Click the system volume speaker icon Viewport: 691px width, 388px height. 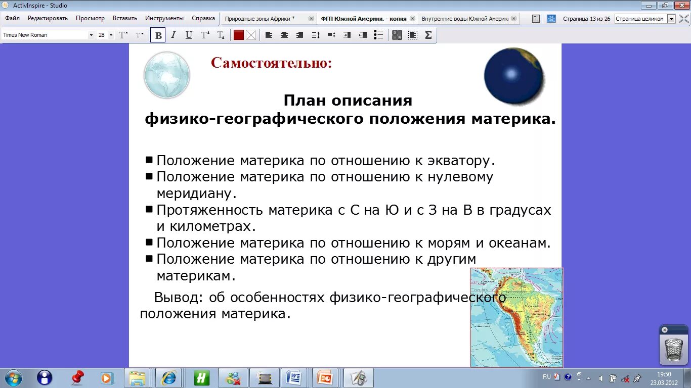(x=600, y=378)
